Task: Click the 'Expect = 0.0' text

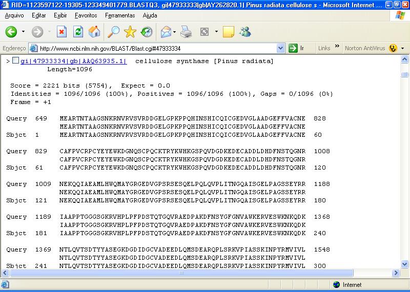Action: (x=146, y=86)
